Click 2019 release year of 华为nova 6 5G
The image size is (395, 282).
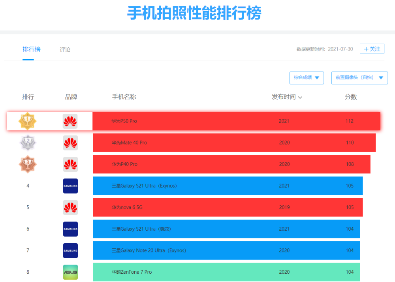(x=284, y=207)
